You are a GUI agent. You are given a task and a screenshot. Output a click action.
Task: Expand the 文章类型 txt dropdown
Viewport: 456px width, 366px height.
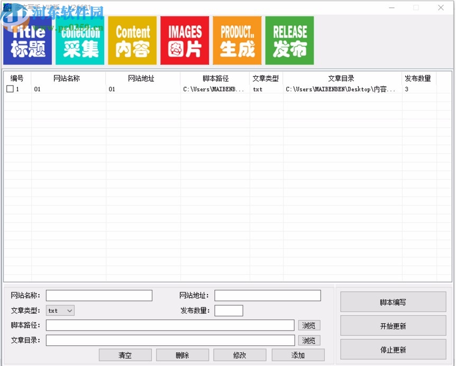tap(60, 311)
